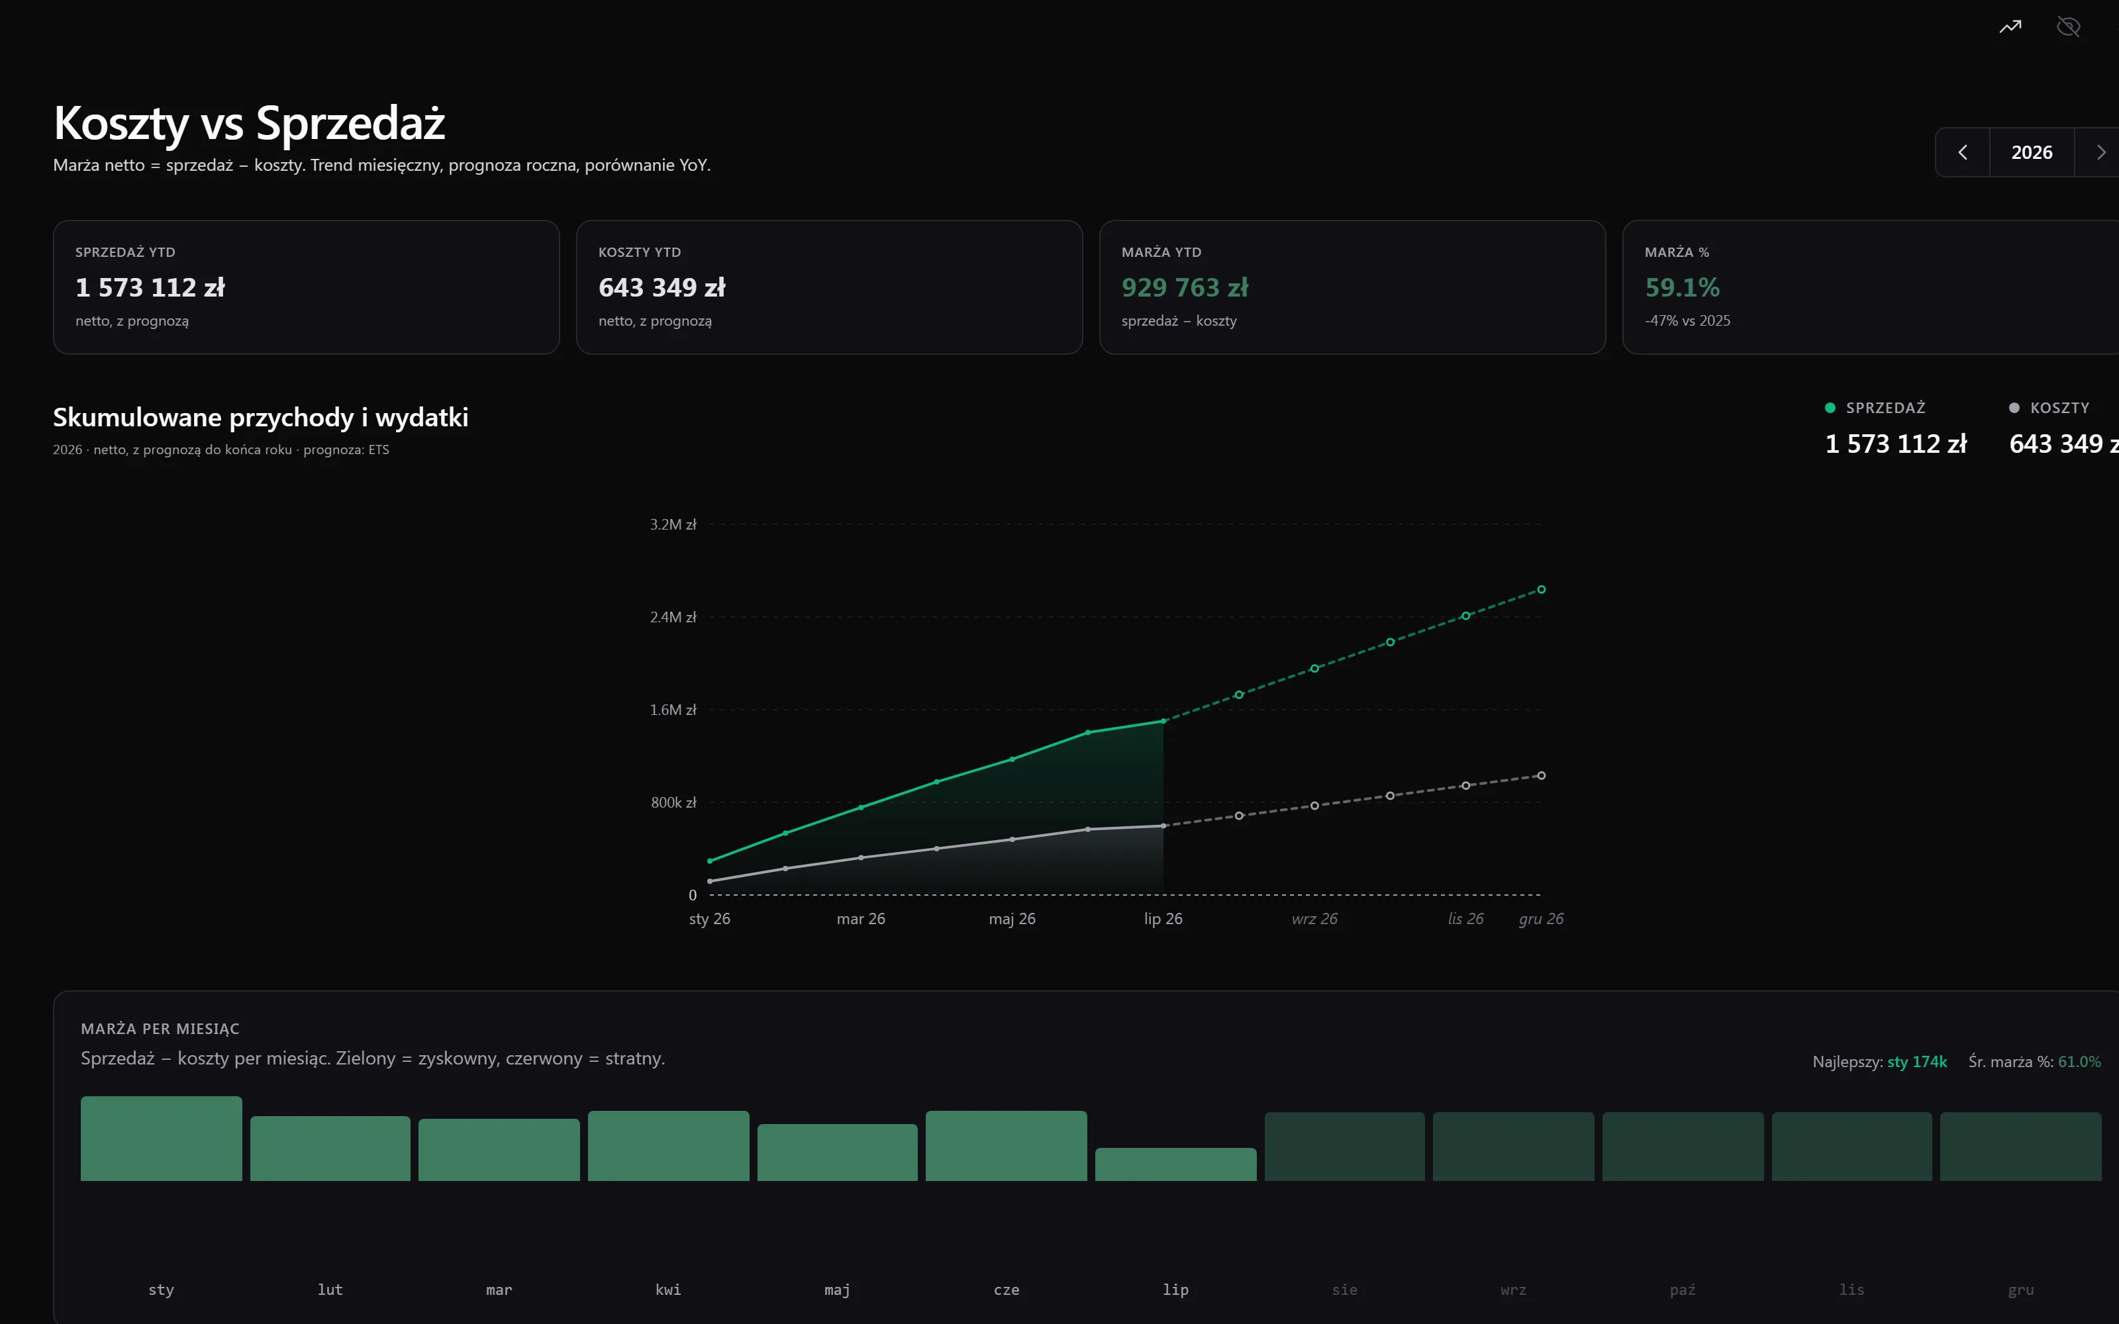Click the '1 573 112 zł' value in Sprzedaż YTD card
Viewport: 2119px width, 1324px height.
[x=150, y=287]
